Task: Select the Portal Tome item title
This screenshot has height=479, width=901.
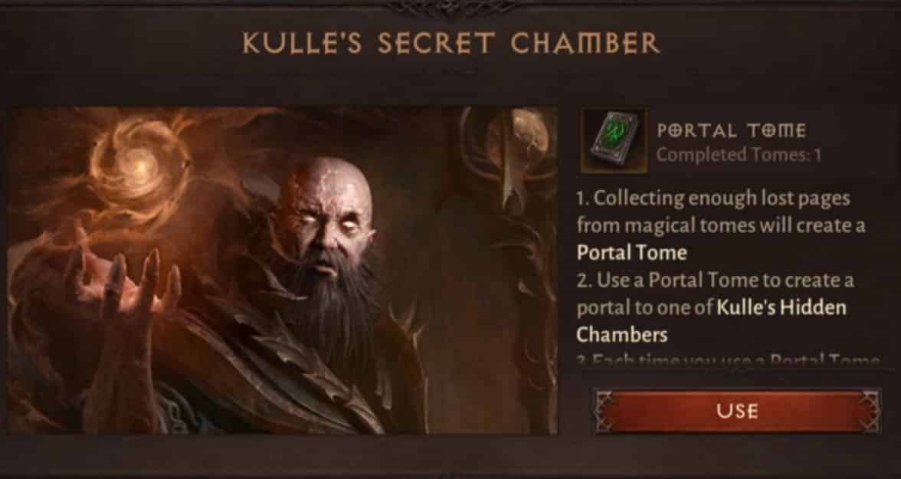Action: [731, 130]
